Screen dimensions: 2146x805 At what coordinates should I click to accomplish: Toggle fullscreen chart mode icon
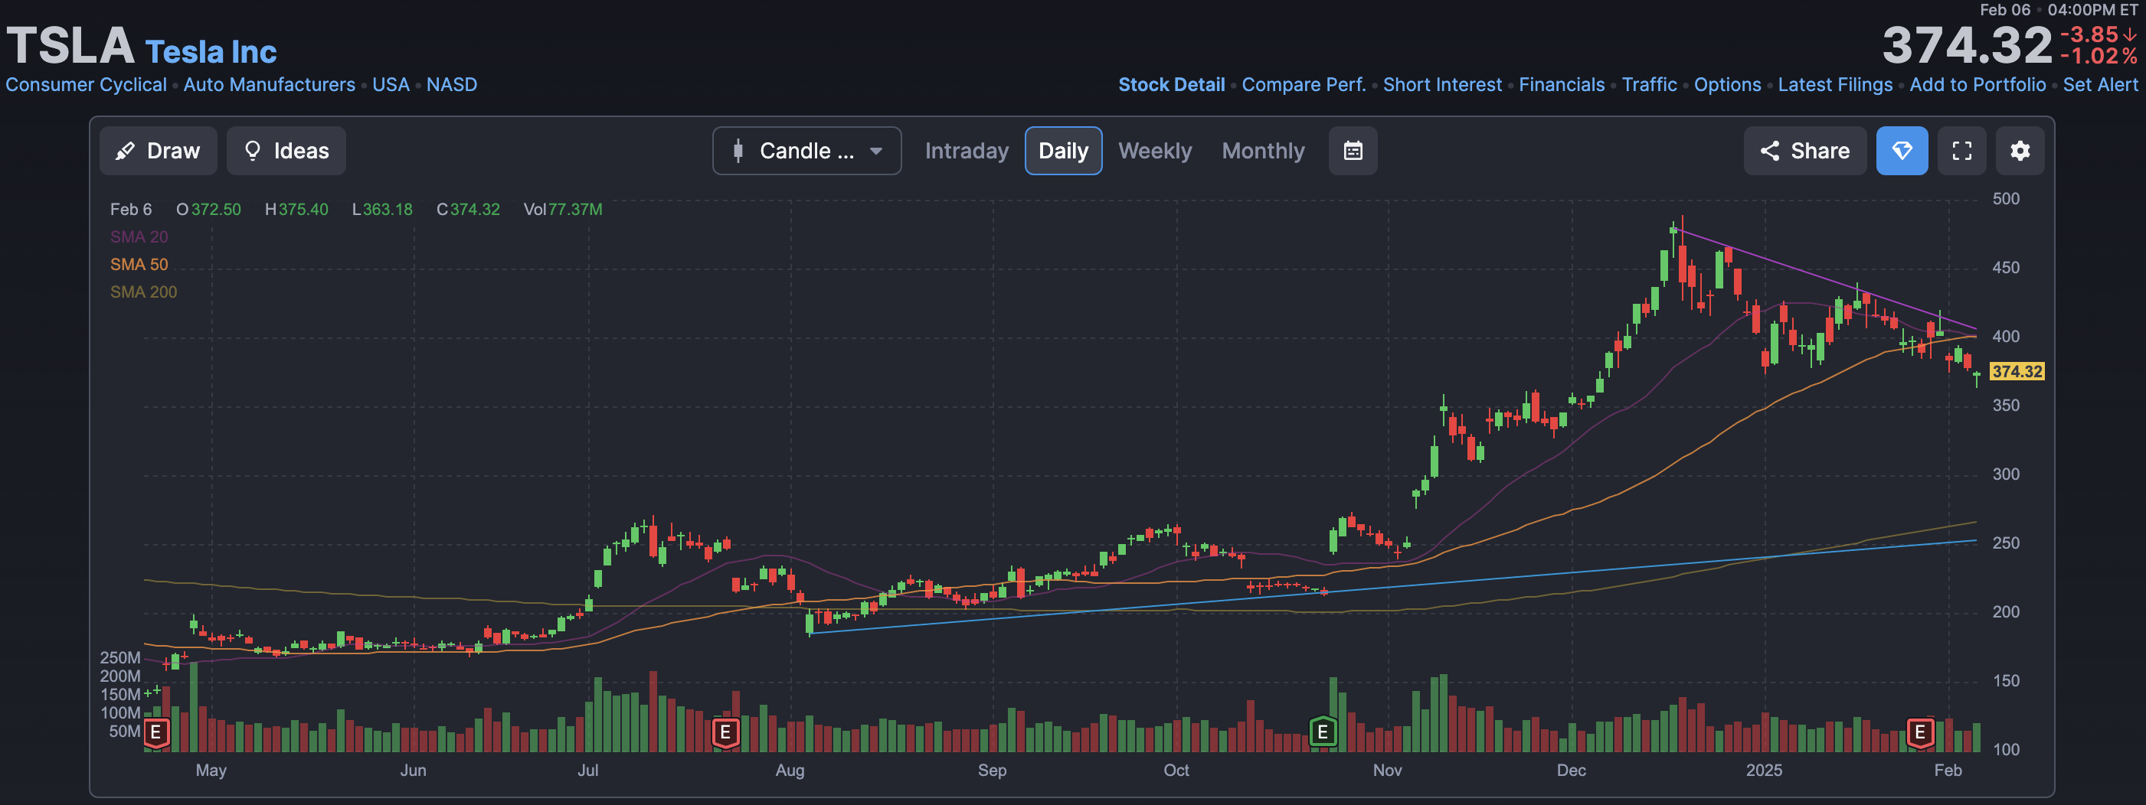1962,151
